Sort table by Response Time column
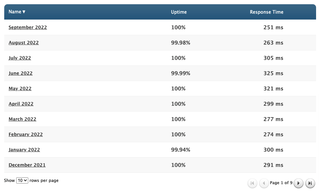319x191 pixels. (266, 12)
